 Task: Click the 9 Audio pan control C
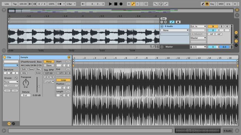pos(224,30)
